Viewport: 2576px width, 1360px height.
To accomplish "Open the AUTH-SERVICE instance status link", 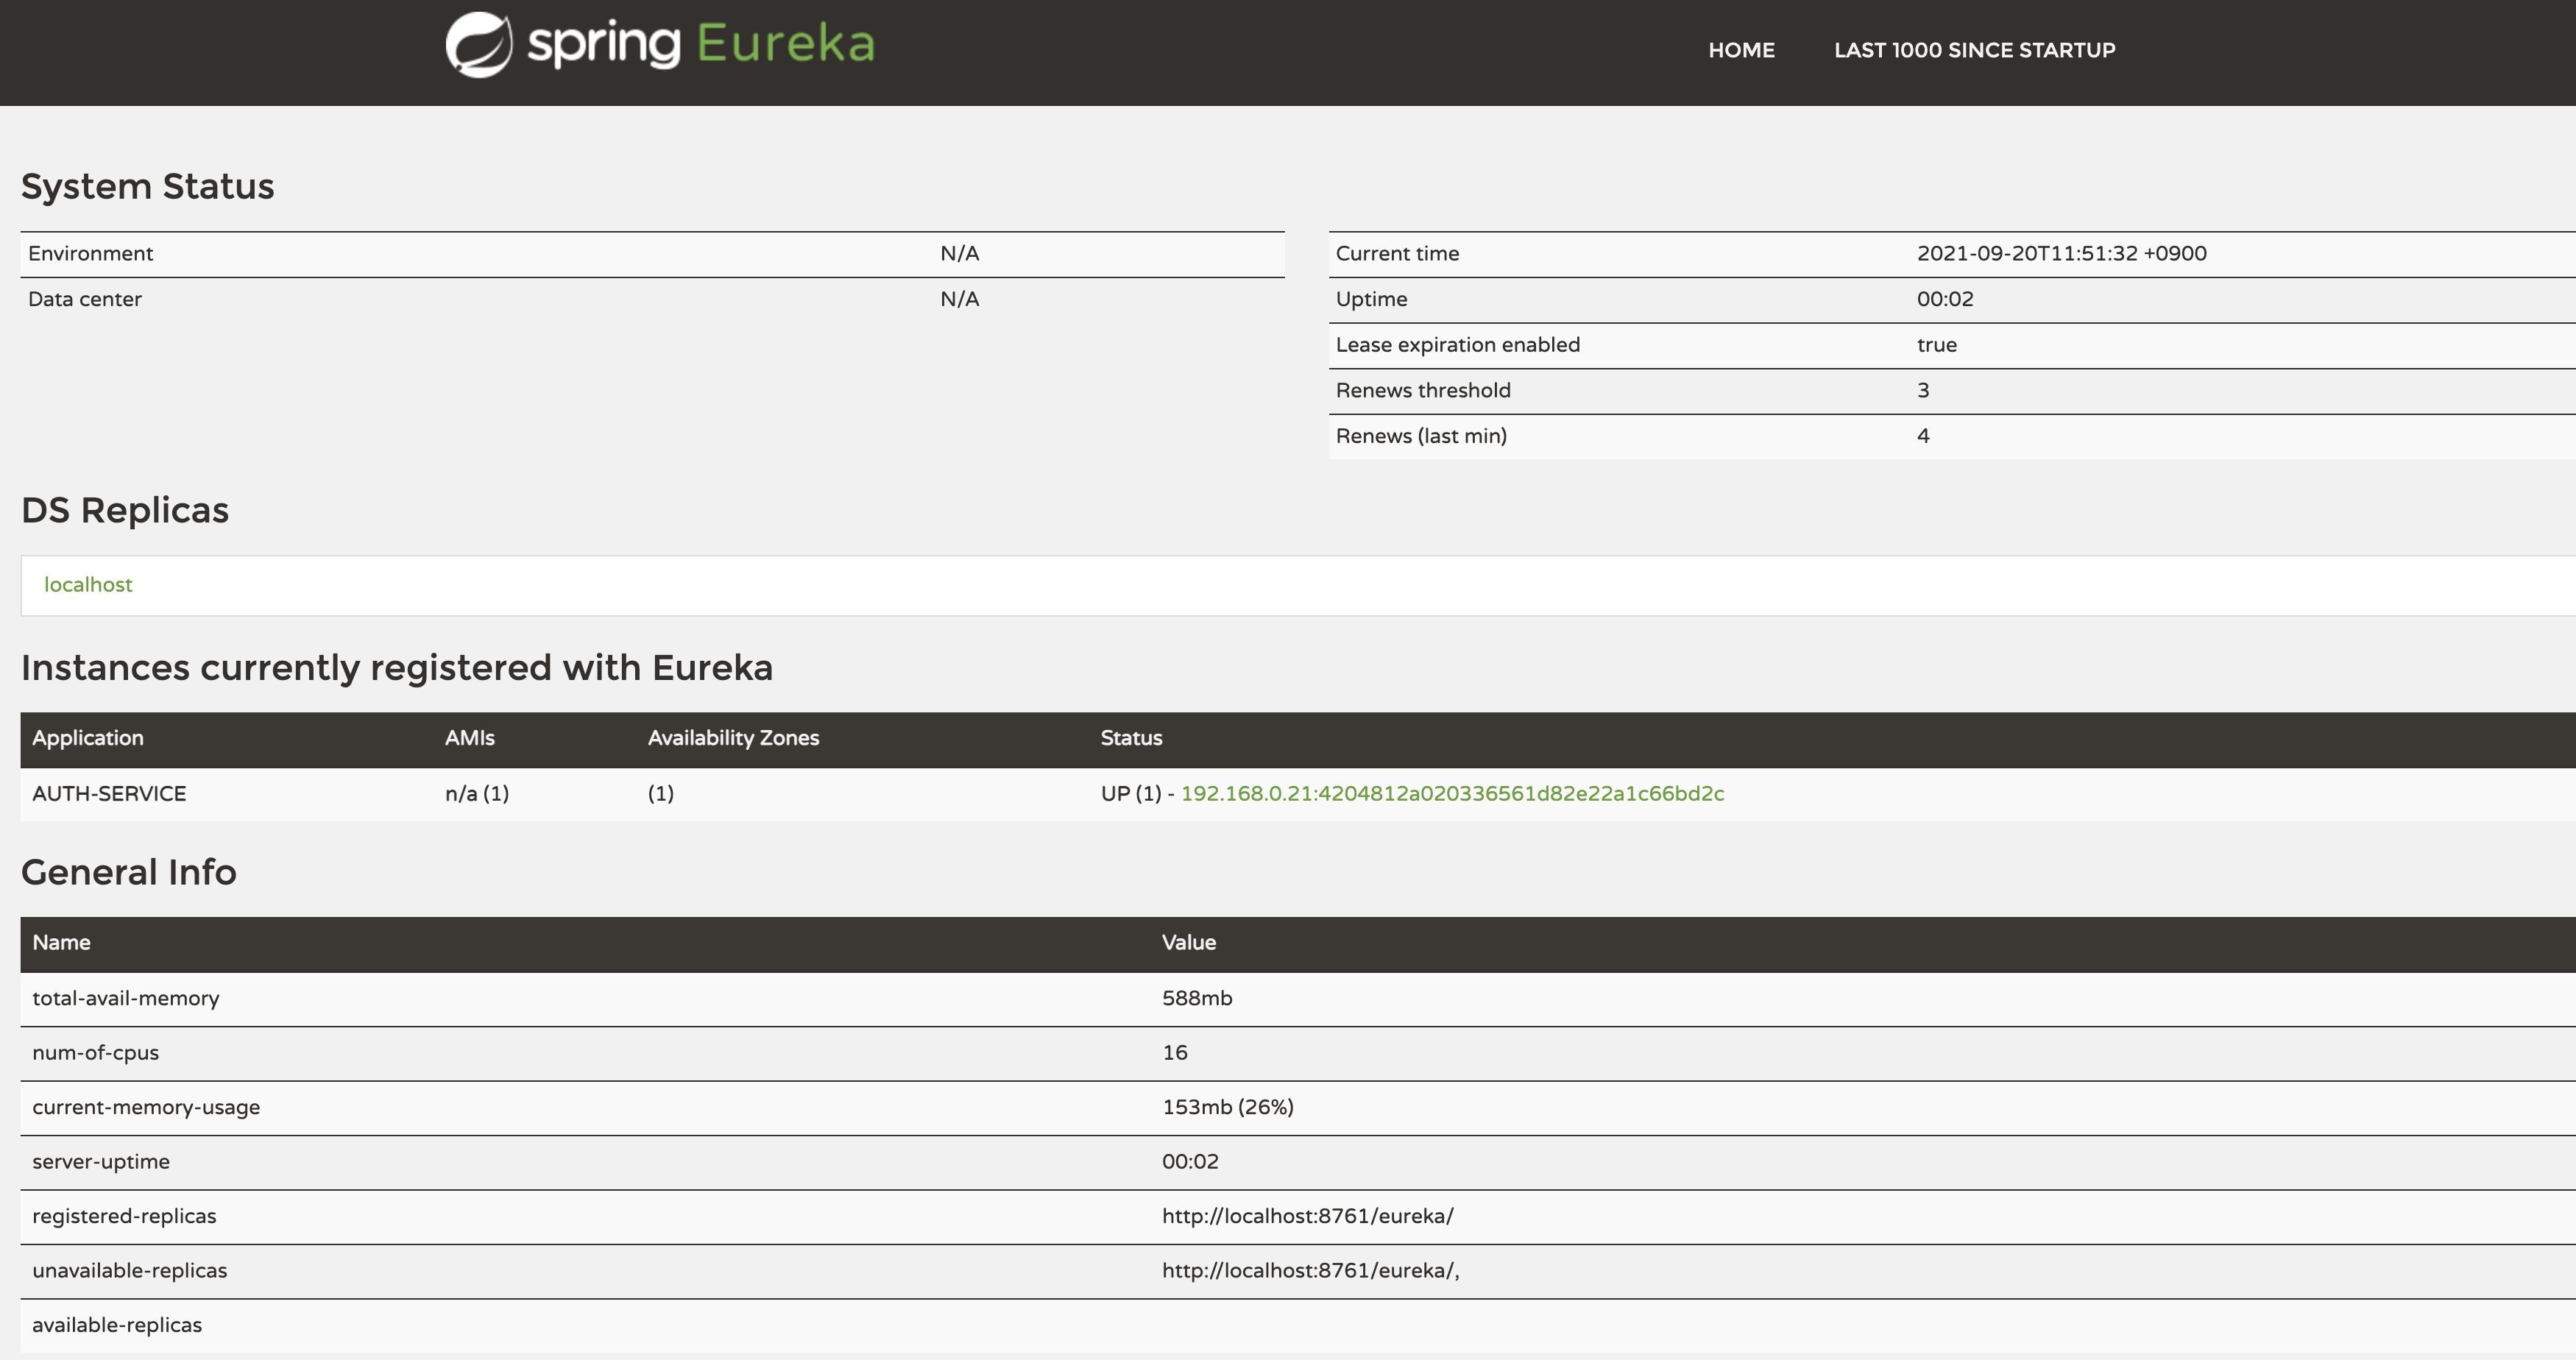I will (x=1452, y=794).
